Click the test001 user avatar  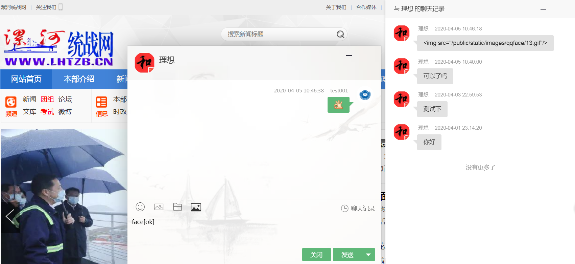pyautogui.click(x=365, y=95)
